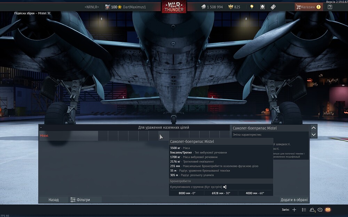Open the orange mail envelope icon

click(328, 210)
